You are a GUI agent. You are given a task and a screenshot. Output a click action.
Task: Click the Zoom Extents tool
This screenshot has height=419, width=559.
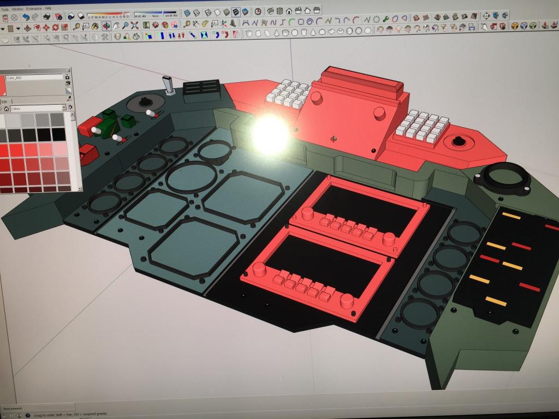135,26
